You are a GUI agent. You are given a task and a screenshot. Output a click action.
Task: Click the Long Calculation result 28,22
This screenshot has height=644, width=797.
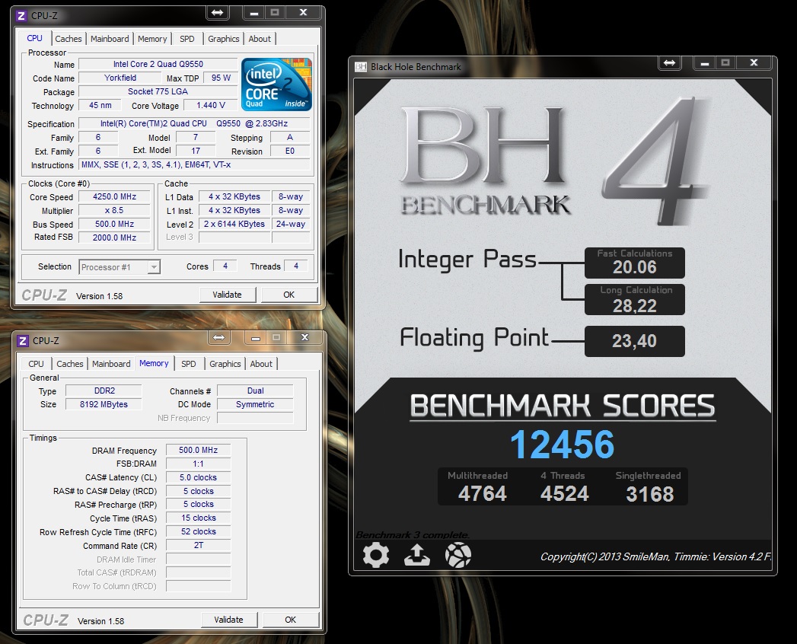pos(634,306)
